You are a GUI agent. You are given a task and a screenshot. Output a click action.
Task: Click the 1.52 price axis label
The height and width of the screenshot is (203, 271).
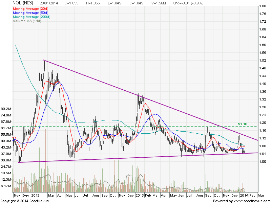[x=263, y=61]
